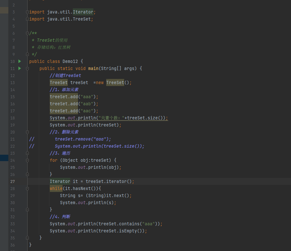The width and height of the screenshot is (291, 251).
Task: Click '(String)it.next()' cast on line 29
Action: point(107,195)
